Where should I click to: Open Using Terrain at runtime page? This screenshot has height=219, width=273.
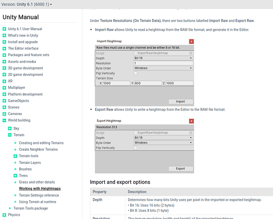38,202
